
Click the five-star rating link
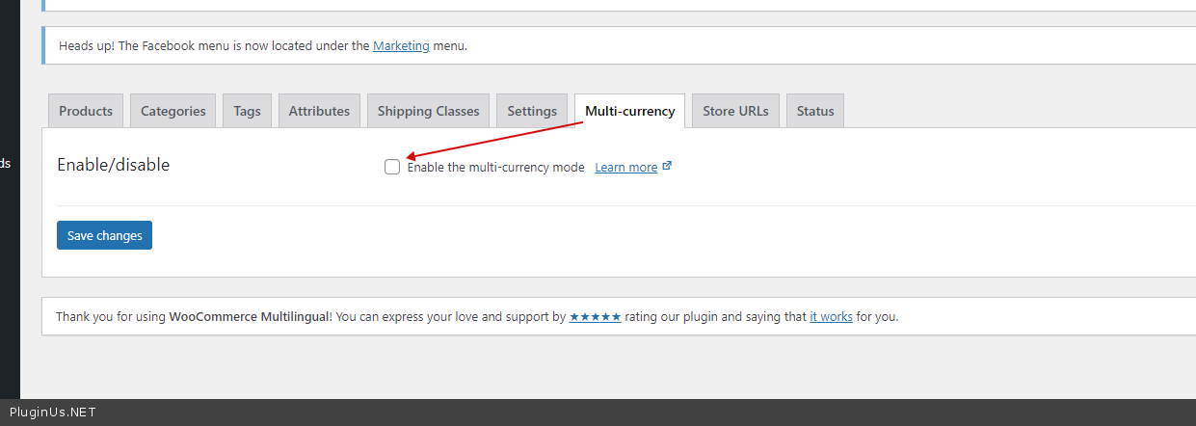(595, 316)
